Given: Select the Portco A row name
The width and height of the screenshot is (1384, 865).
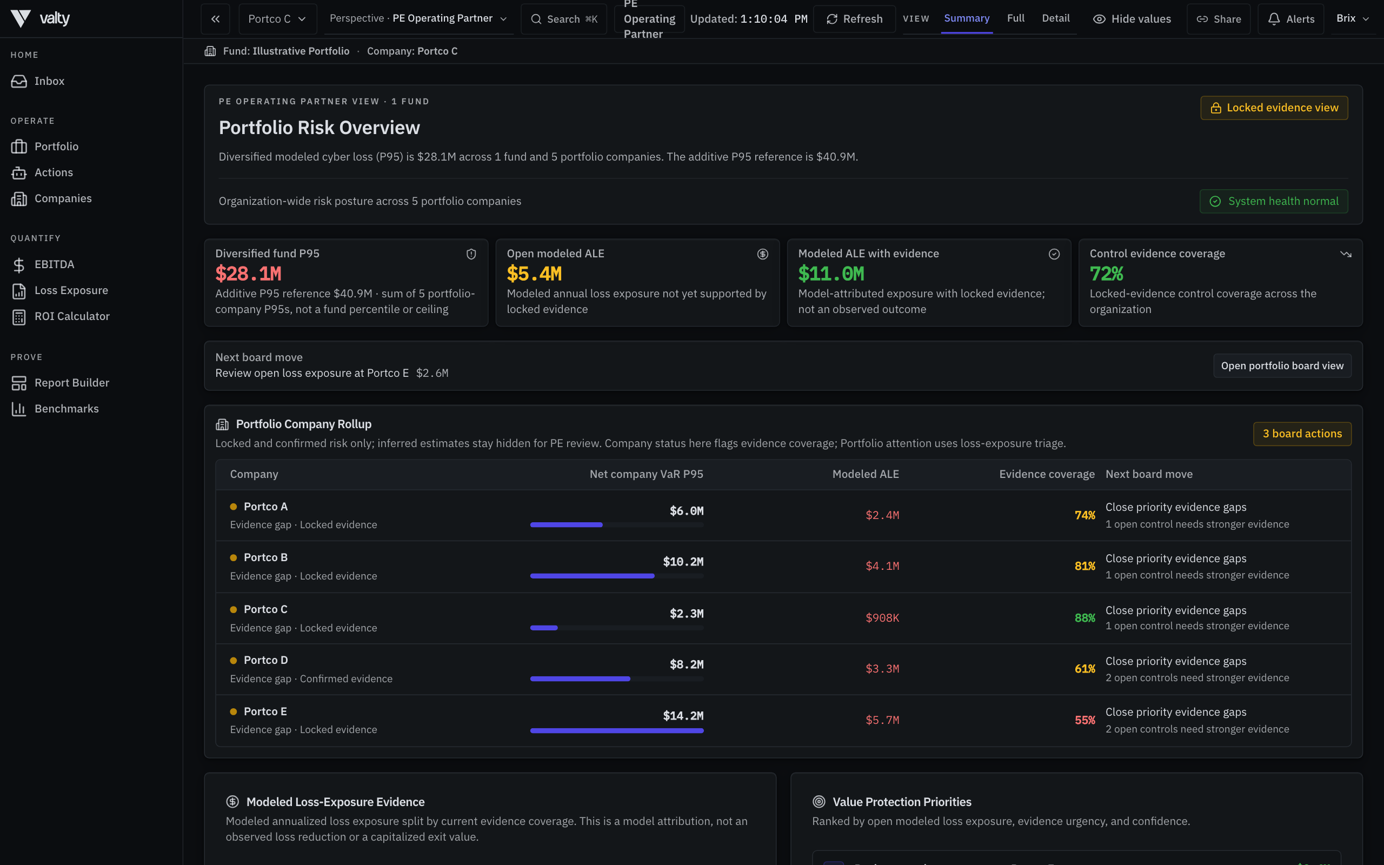Looking at the screenshot, I should [x=265, y=507].
